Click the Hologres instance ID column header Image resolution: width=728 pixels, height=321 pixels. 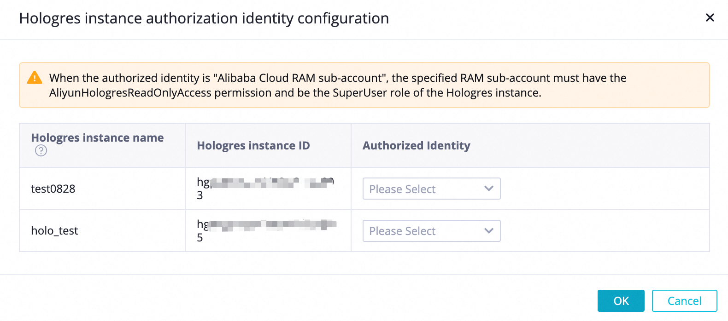tap(253, 146)
